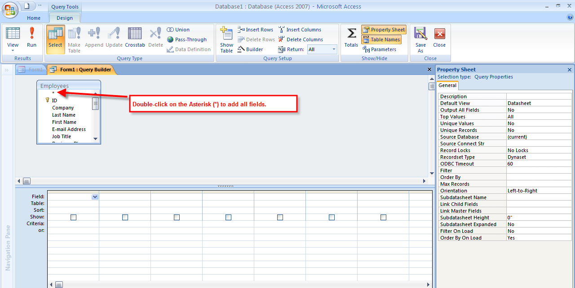This screenshot has height=288, width=575.
Task: Expand the Navigation Pane chevron
Action: point(7,70)
